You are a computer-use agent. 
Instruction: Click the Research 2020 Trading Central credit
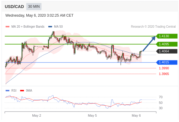coord(153,26)
